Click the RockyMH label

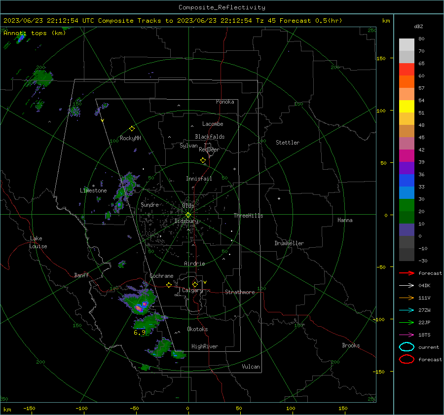pos(130,138)
